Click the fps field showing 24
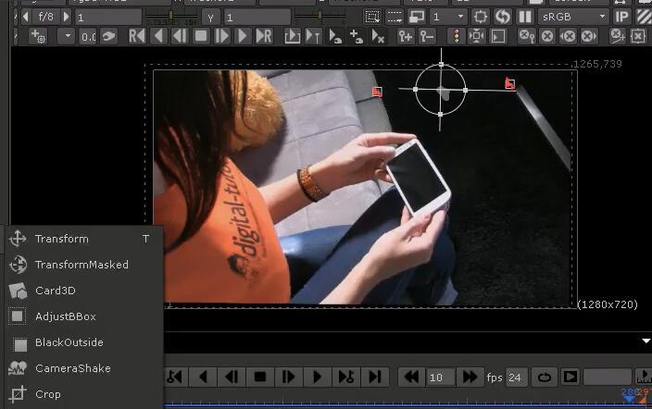 517,378
